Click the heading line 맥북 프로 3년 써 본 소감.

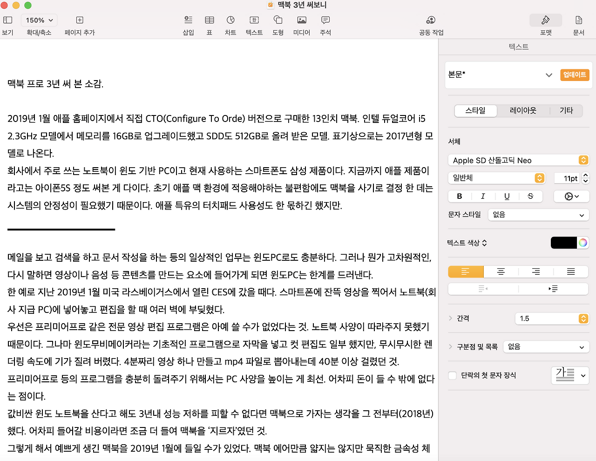coord(55,84)
